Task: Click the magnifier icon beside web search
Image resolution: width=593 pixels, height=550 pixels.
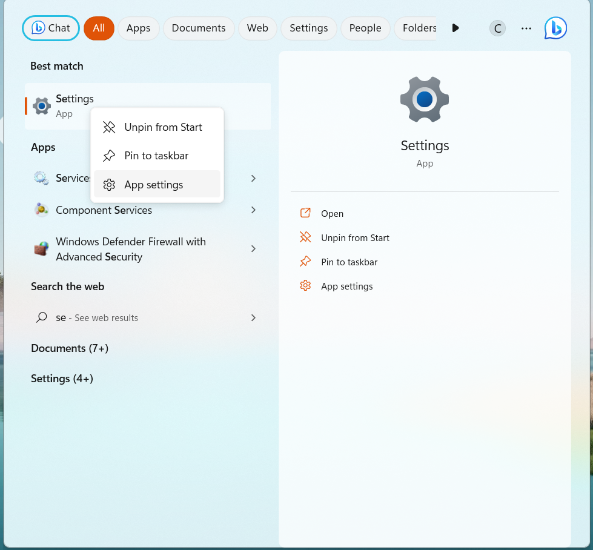Action: click(41, 317)
